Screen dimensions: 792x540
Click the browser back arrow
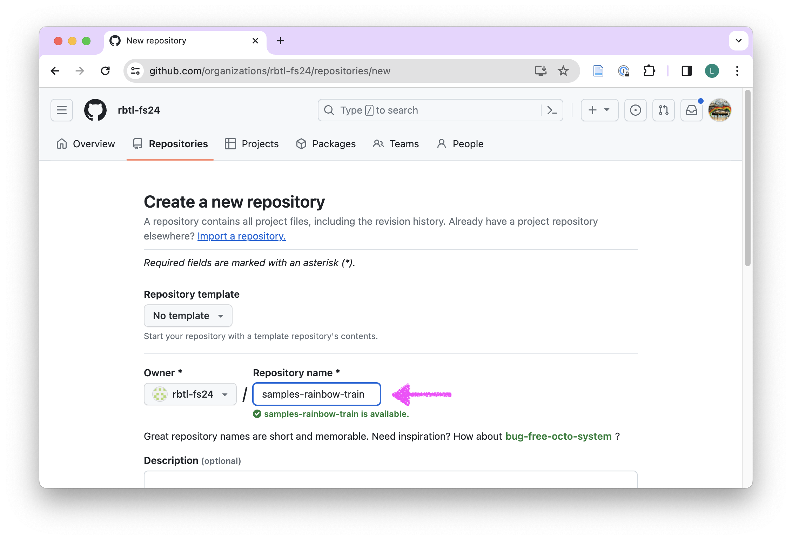[55, 71]
